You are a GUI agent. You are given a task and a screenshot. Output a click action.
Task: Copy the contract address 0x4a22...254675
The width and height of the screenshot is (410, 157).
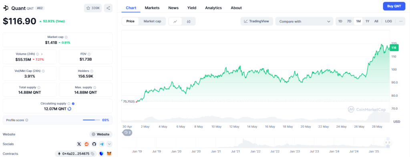pyautogui.click(x=92, y=154)
